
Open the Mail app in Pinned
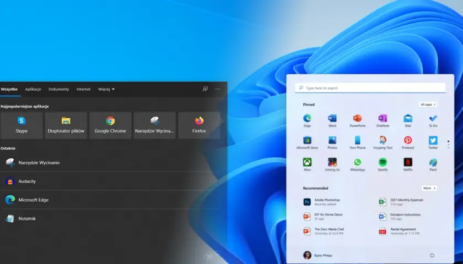pyautogui.click(x=408, y=121)
